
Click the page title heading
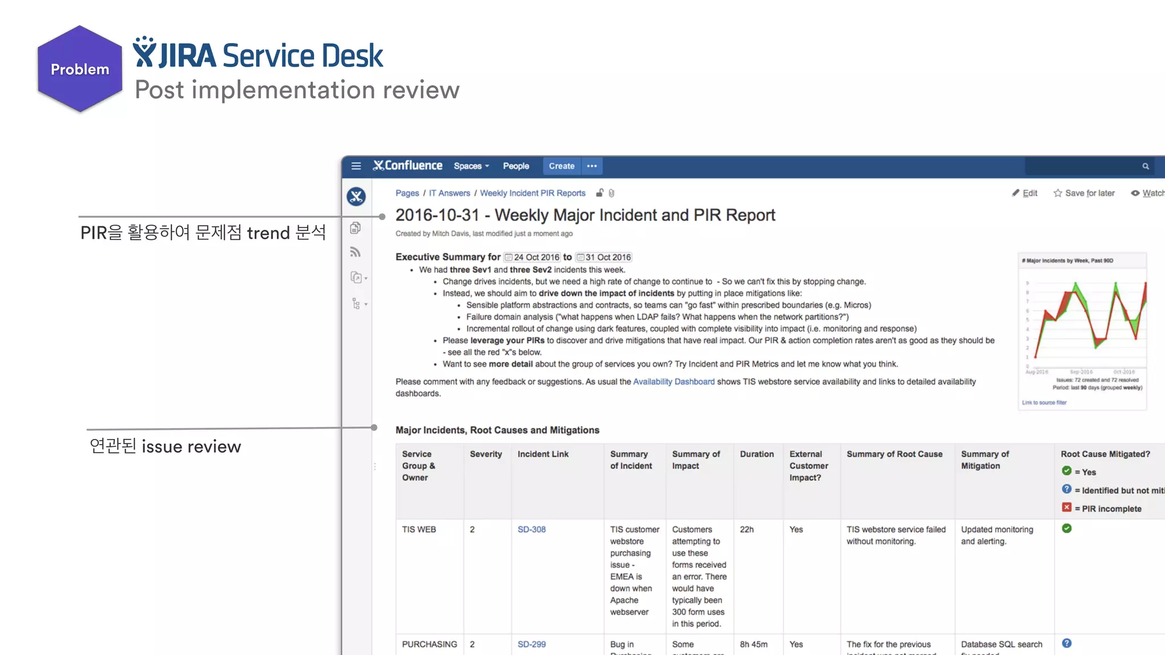tap(585, 215)
